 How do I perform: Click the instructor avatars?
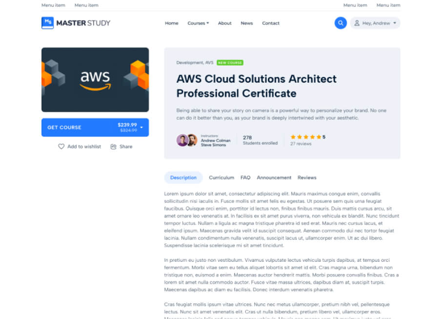click(x=187, y=140)
